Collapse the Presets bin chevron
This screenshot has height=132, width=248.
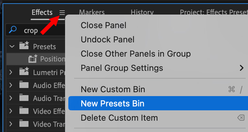click(x=12, y=46)
